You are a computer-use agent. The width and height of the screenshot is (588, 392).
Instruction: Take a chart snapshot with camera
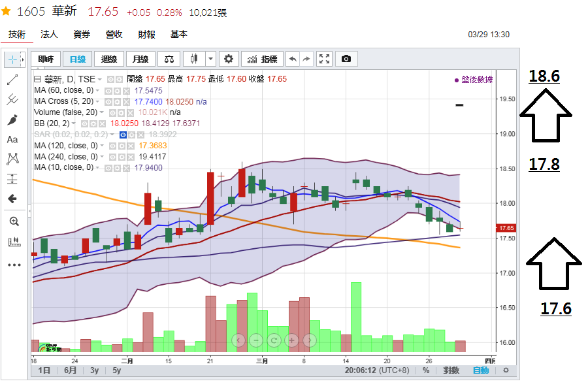coord(346,59)
